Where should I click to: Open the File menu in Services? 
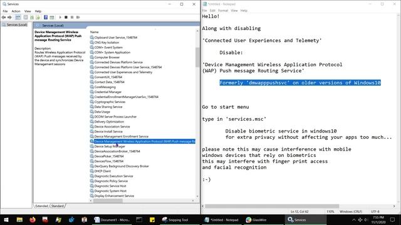pos(5,11)
